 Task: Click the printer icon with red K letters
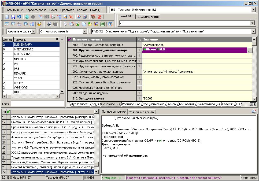[53, 17]
